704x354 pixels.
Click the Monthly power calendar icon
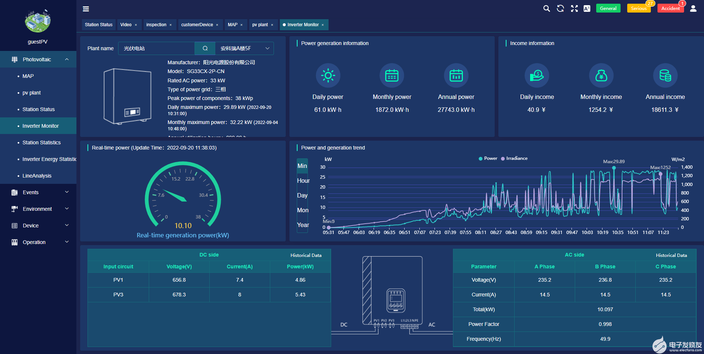[x=392, y=76]
